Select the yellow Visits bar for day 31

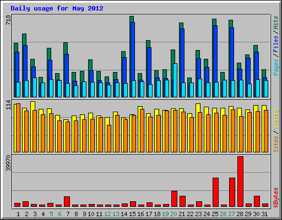pos(264,108)
